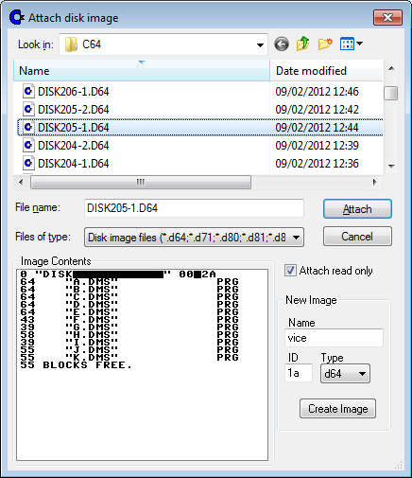Click the Attach button
The image size is (412, 478).
(x=357, y=209)
